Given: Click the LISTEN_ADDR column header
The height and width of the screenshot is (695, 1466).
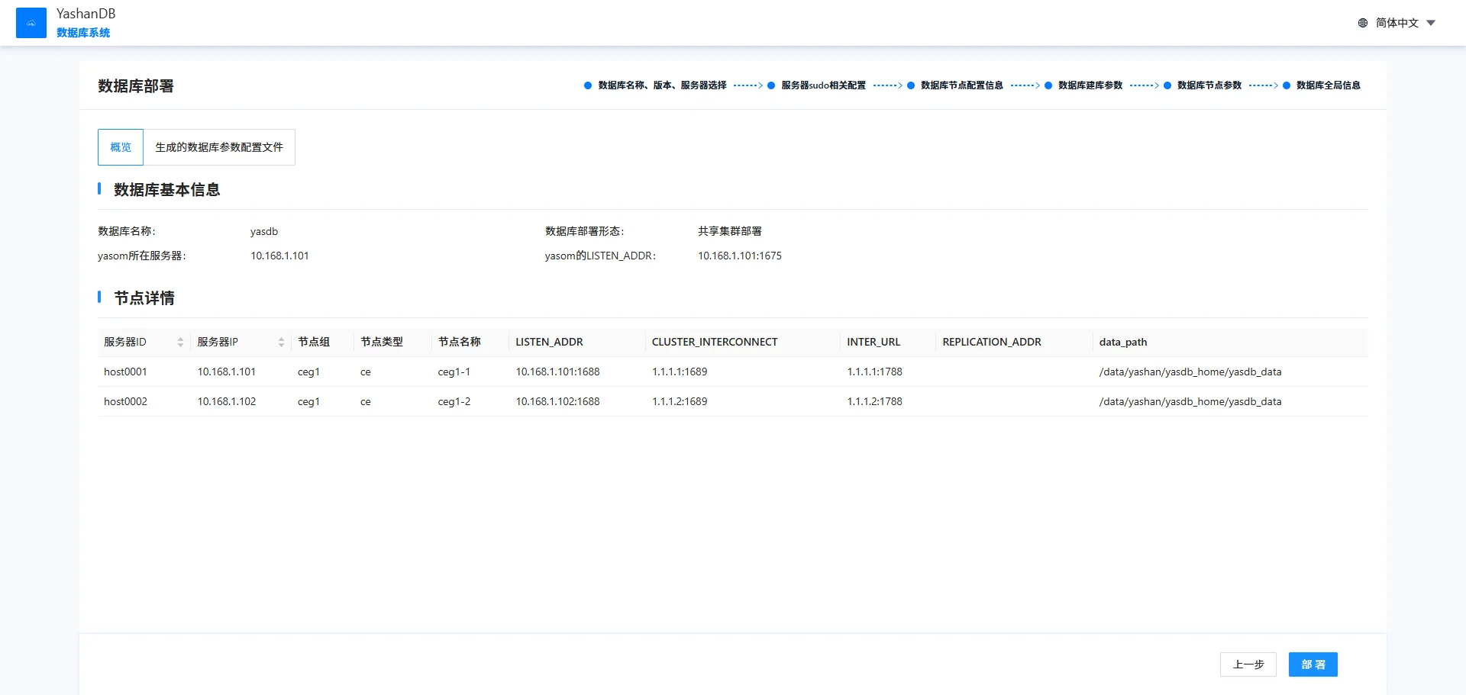Looking at the screenshot, I should 549,343.
